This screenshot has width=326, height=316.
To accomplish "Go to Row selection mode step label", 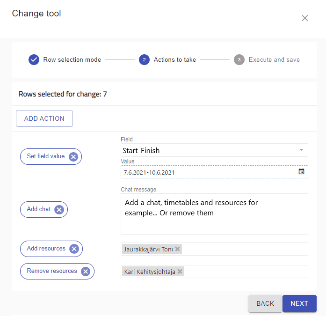I will pos(72,60).
